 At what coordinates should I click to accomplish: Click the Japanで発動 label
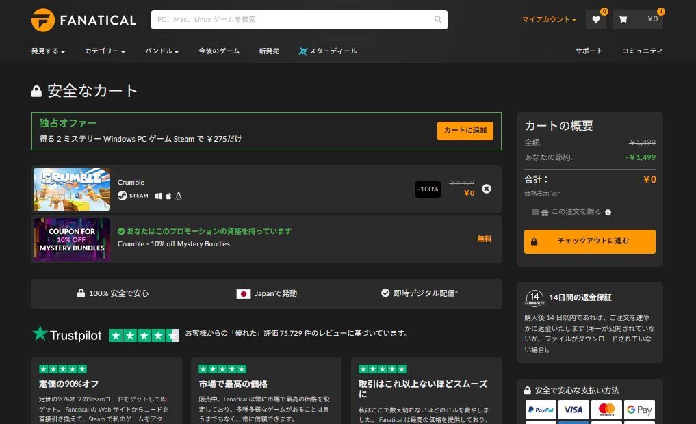point(276,293)
